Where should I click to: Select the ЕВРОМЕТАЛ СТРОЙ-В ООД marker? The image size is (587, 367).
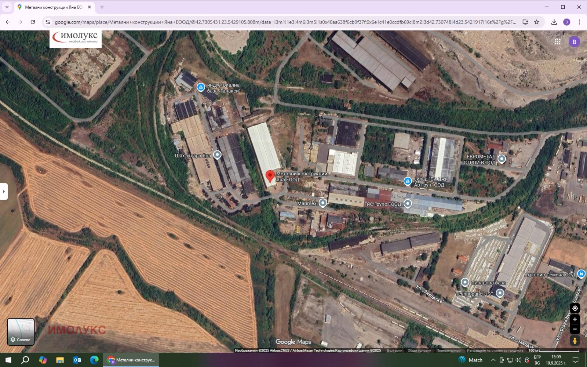point(502,159)
